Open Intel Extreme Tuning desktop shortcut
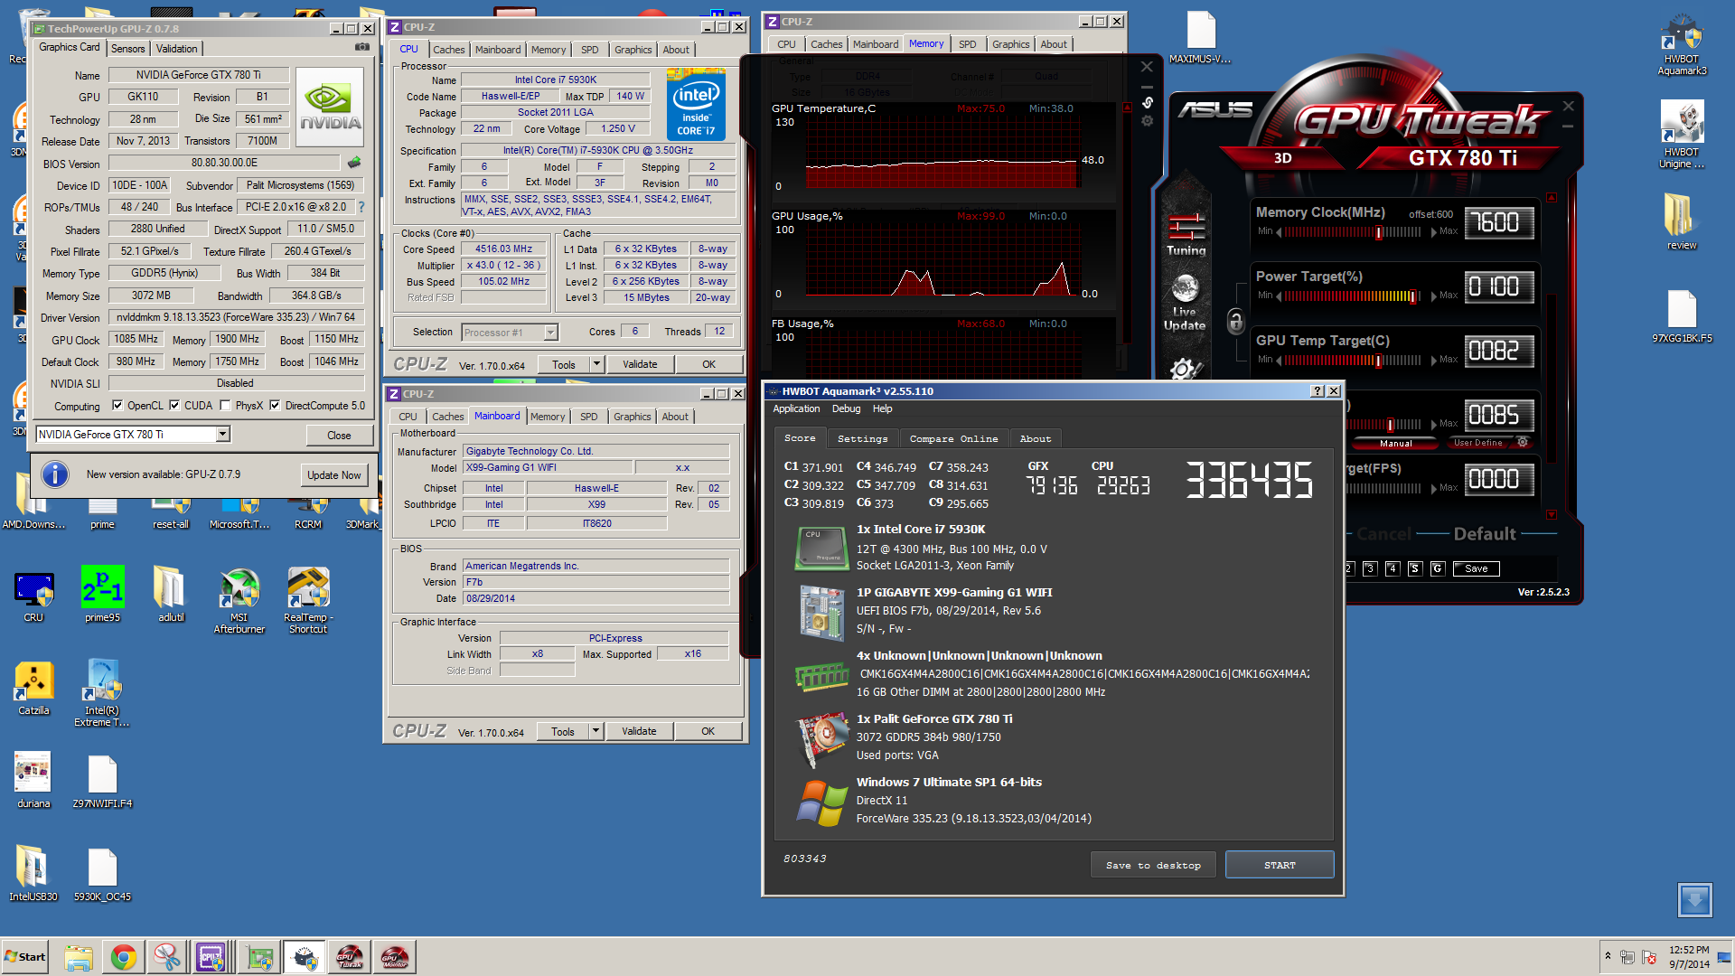This screenshot has width=1735, height=976. click(x=102, y=693)
